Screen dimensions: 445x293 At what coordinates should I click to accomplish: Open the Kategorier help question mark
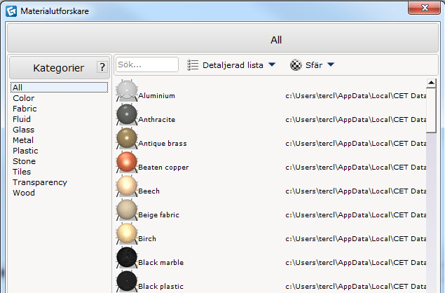coord(102,67)
